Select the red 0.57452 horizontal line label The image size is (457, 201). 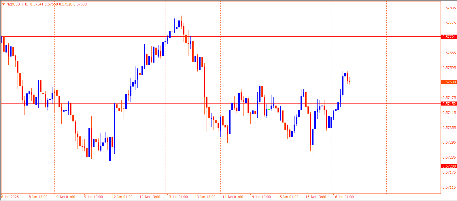click(449, 104)
